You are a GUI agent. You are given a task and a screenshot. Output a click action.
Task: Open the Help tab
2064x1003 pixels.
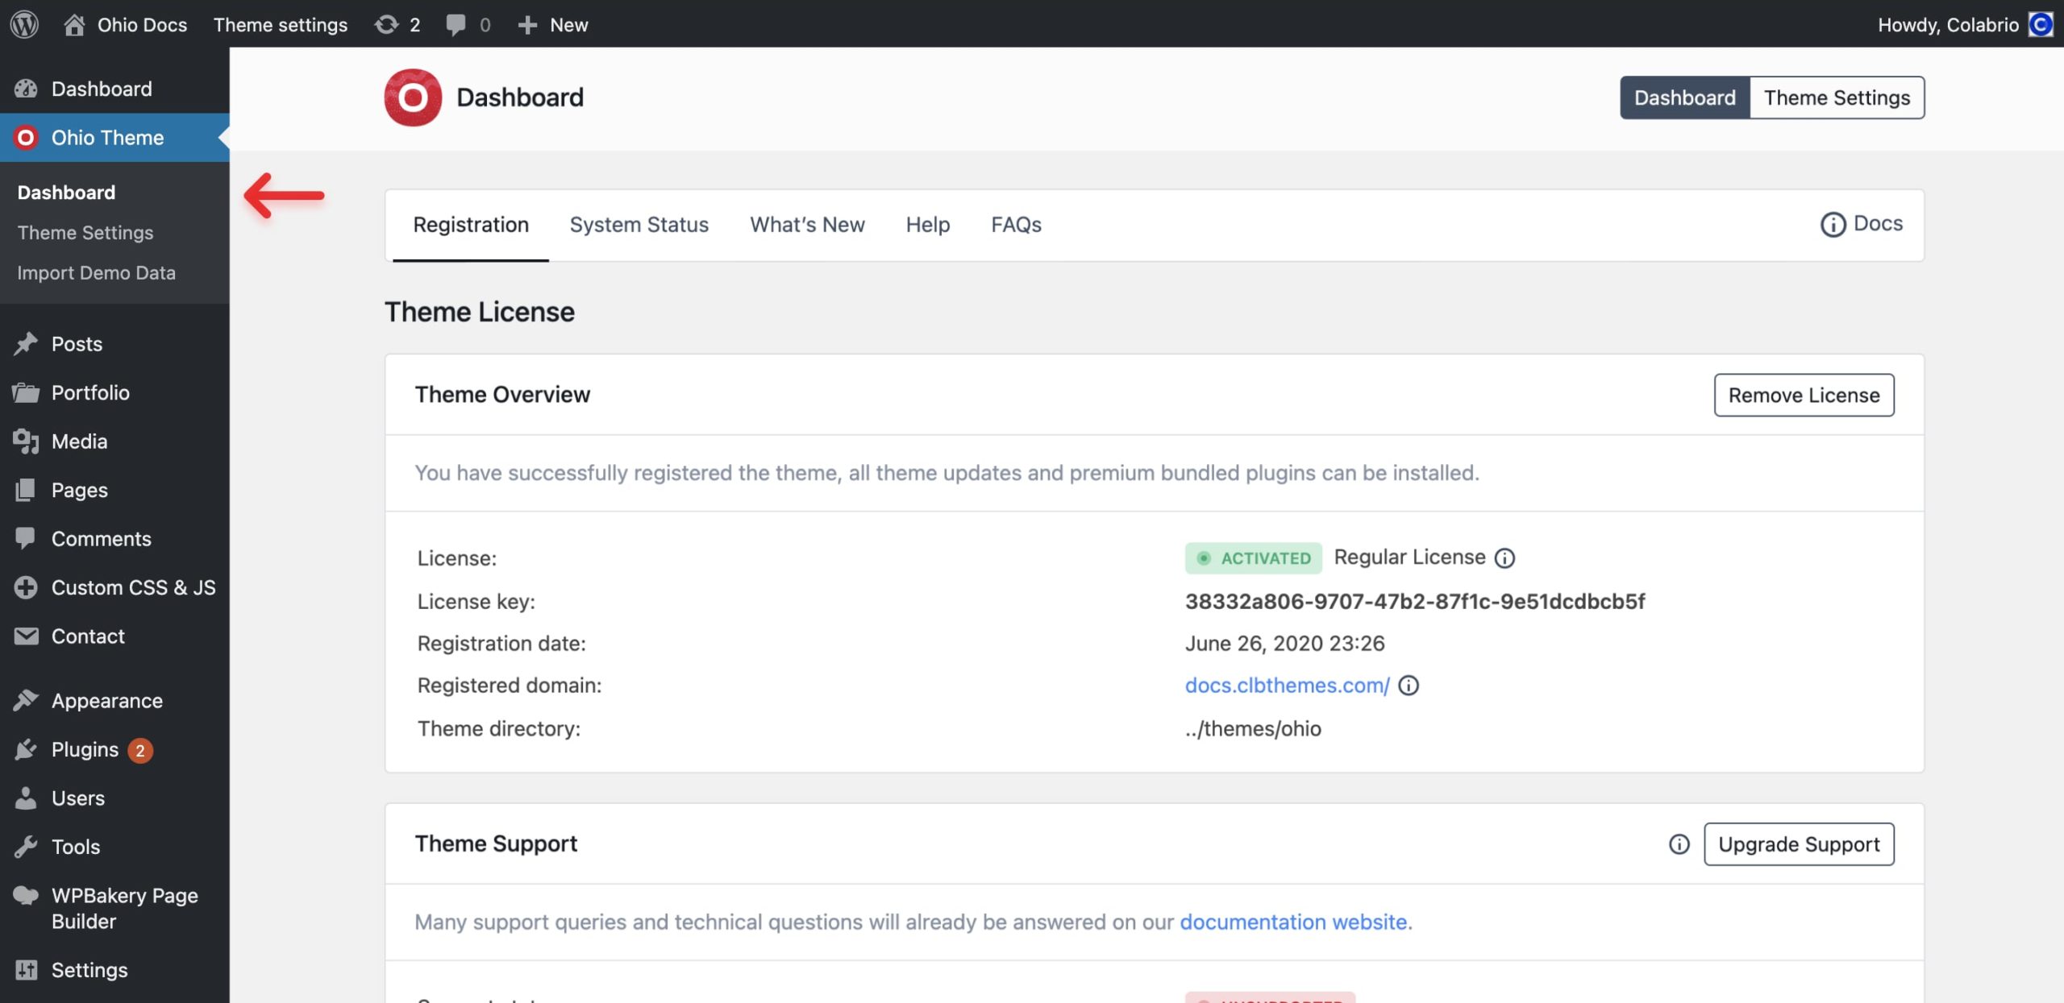coord(927,225)
